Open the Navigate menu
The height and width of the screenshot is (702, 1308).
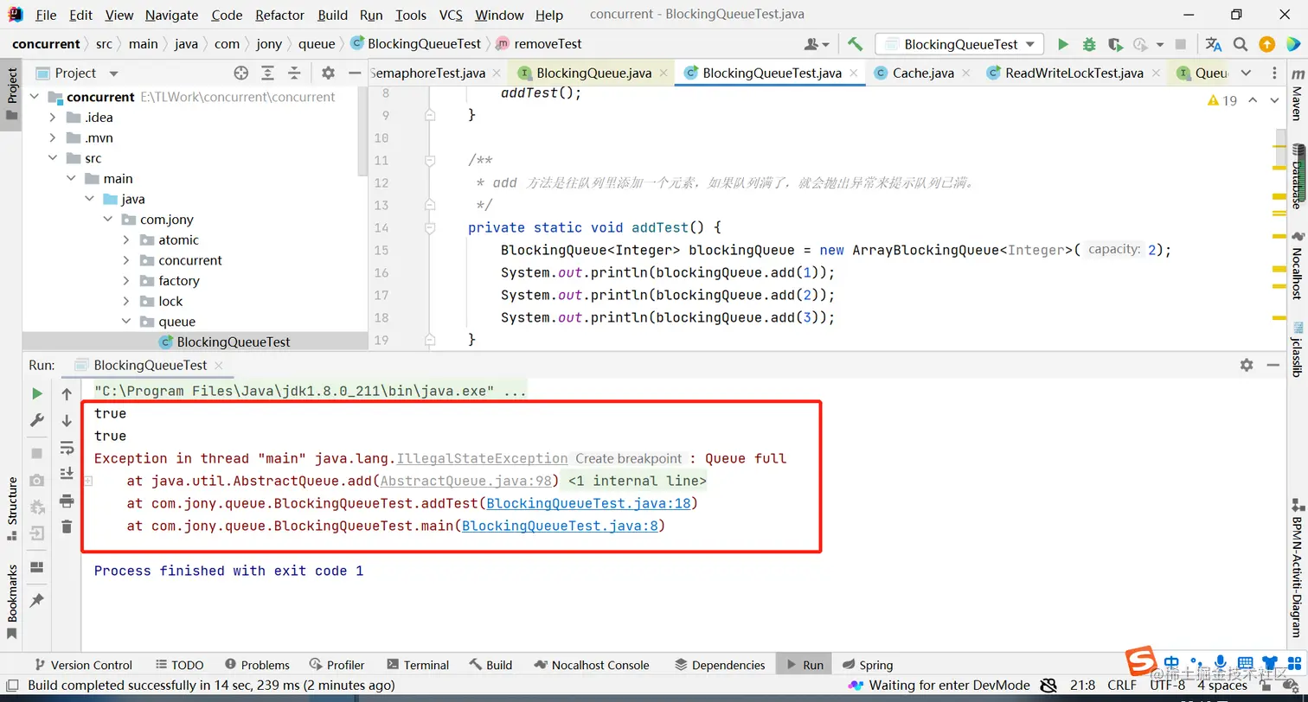tap(171, 15)
